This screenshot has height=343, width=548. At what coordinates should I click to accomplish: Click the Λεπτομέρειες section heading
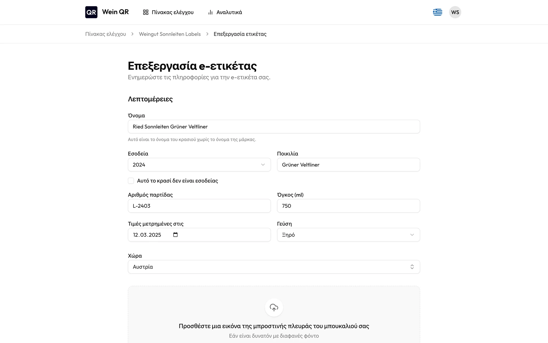click(150, 99)
